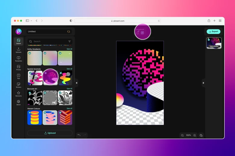Open the Batch editing tool
Viewport: 235px width, 156px height.
coord(18,102)
